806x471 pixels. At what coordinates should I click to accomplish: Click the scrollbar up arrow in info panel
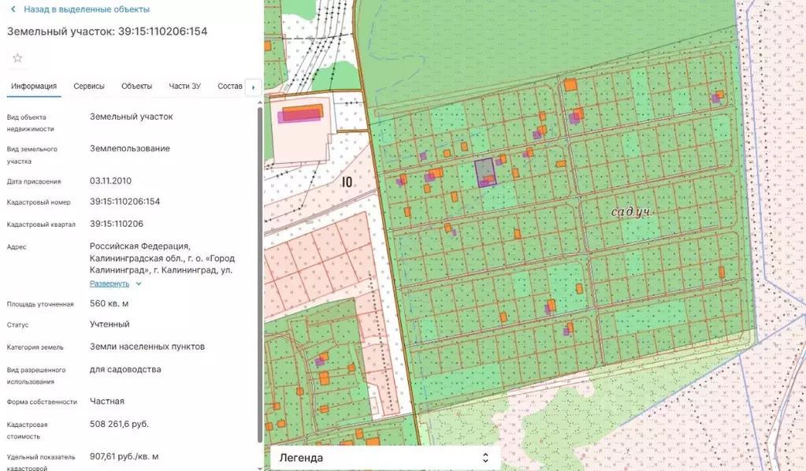(259, 102)
